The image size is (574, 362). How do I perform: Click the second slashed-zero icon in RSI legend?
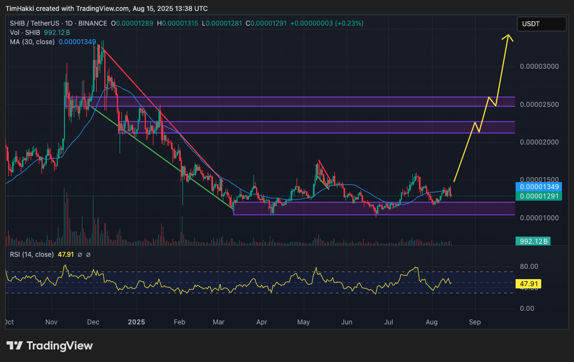point(88,255)
